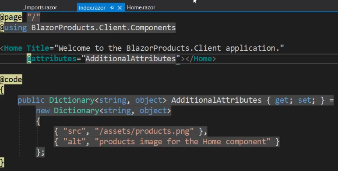Click the @attributes directive
The width and height of the screenshot is (338, 171).
(52, 59)
